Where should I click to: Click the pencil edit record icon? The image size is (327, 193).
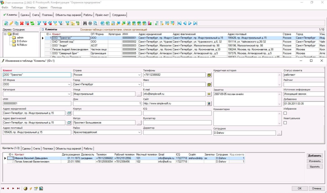(11, 23)
